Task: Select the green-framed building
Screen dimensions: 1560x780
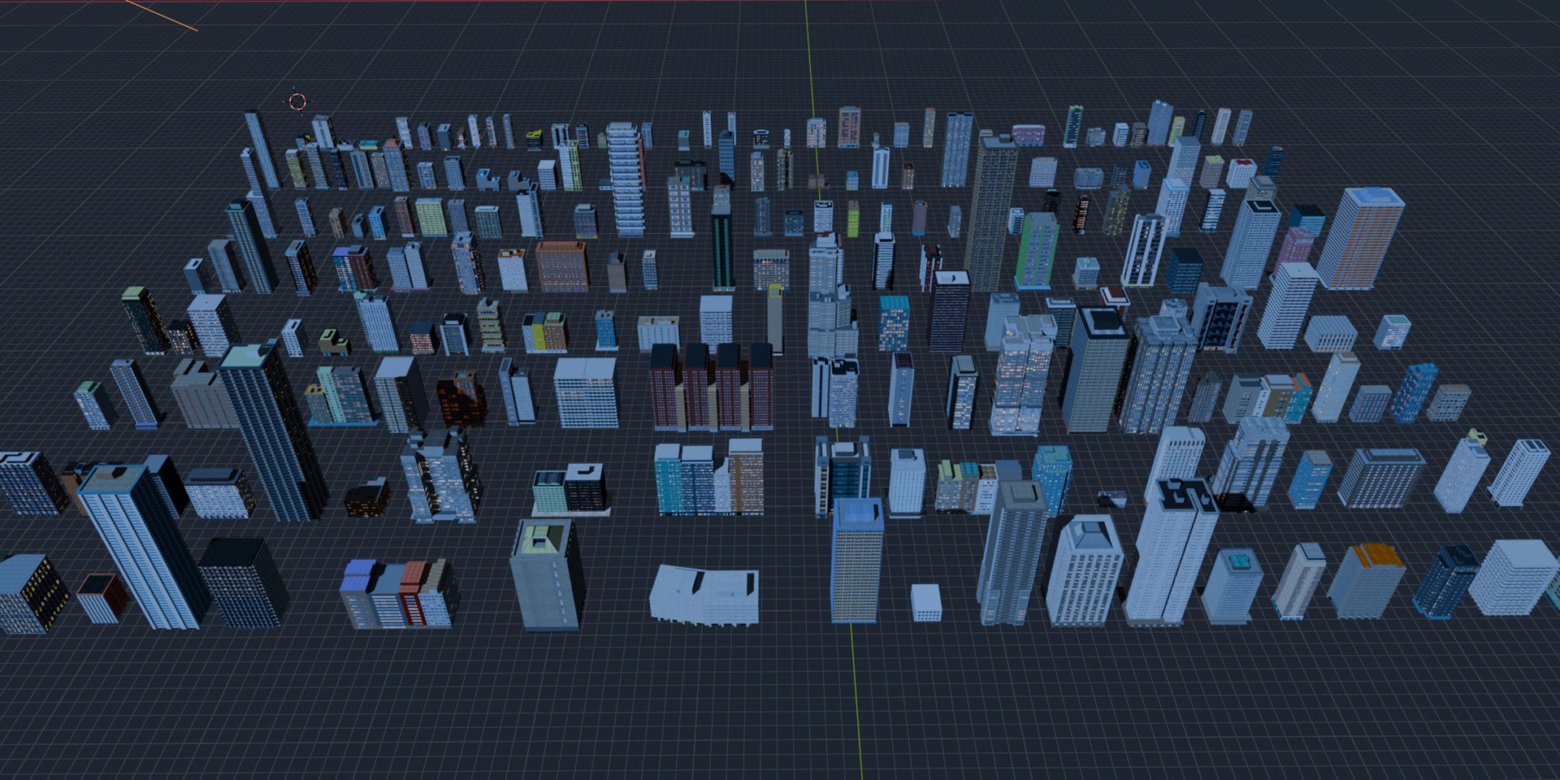Action: [1038, 251]
